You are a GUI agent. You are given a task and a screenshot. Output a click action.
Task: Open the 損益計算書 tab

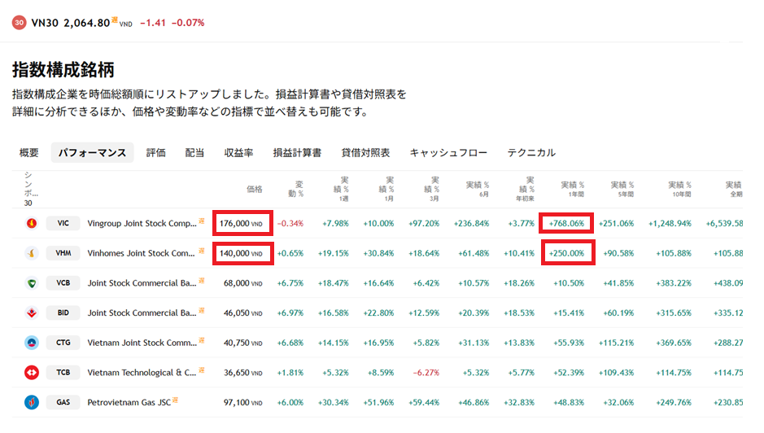point(297,153)
